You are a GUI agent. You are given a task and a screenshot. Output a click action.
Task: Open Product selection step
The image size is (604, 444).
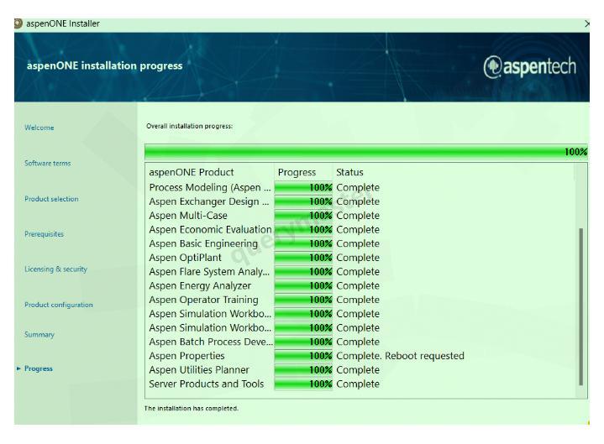[51, 199]
